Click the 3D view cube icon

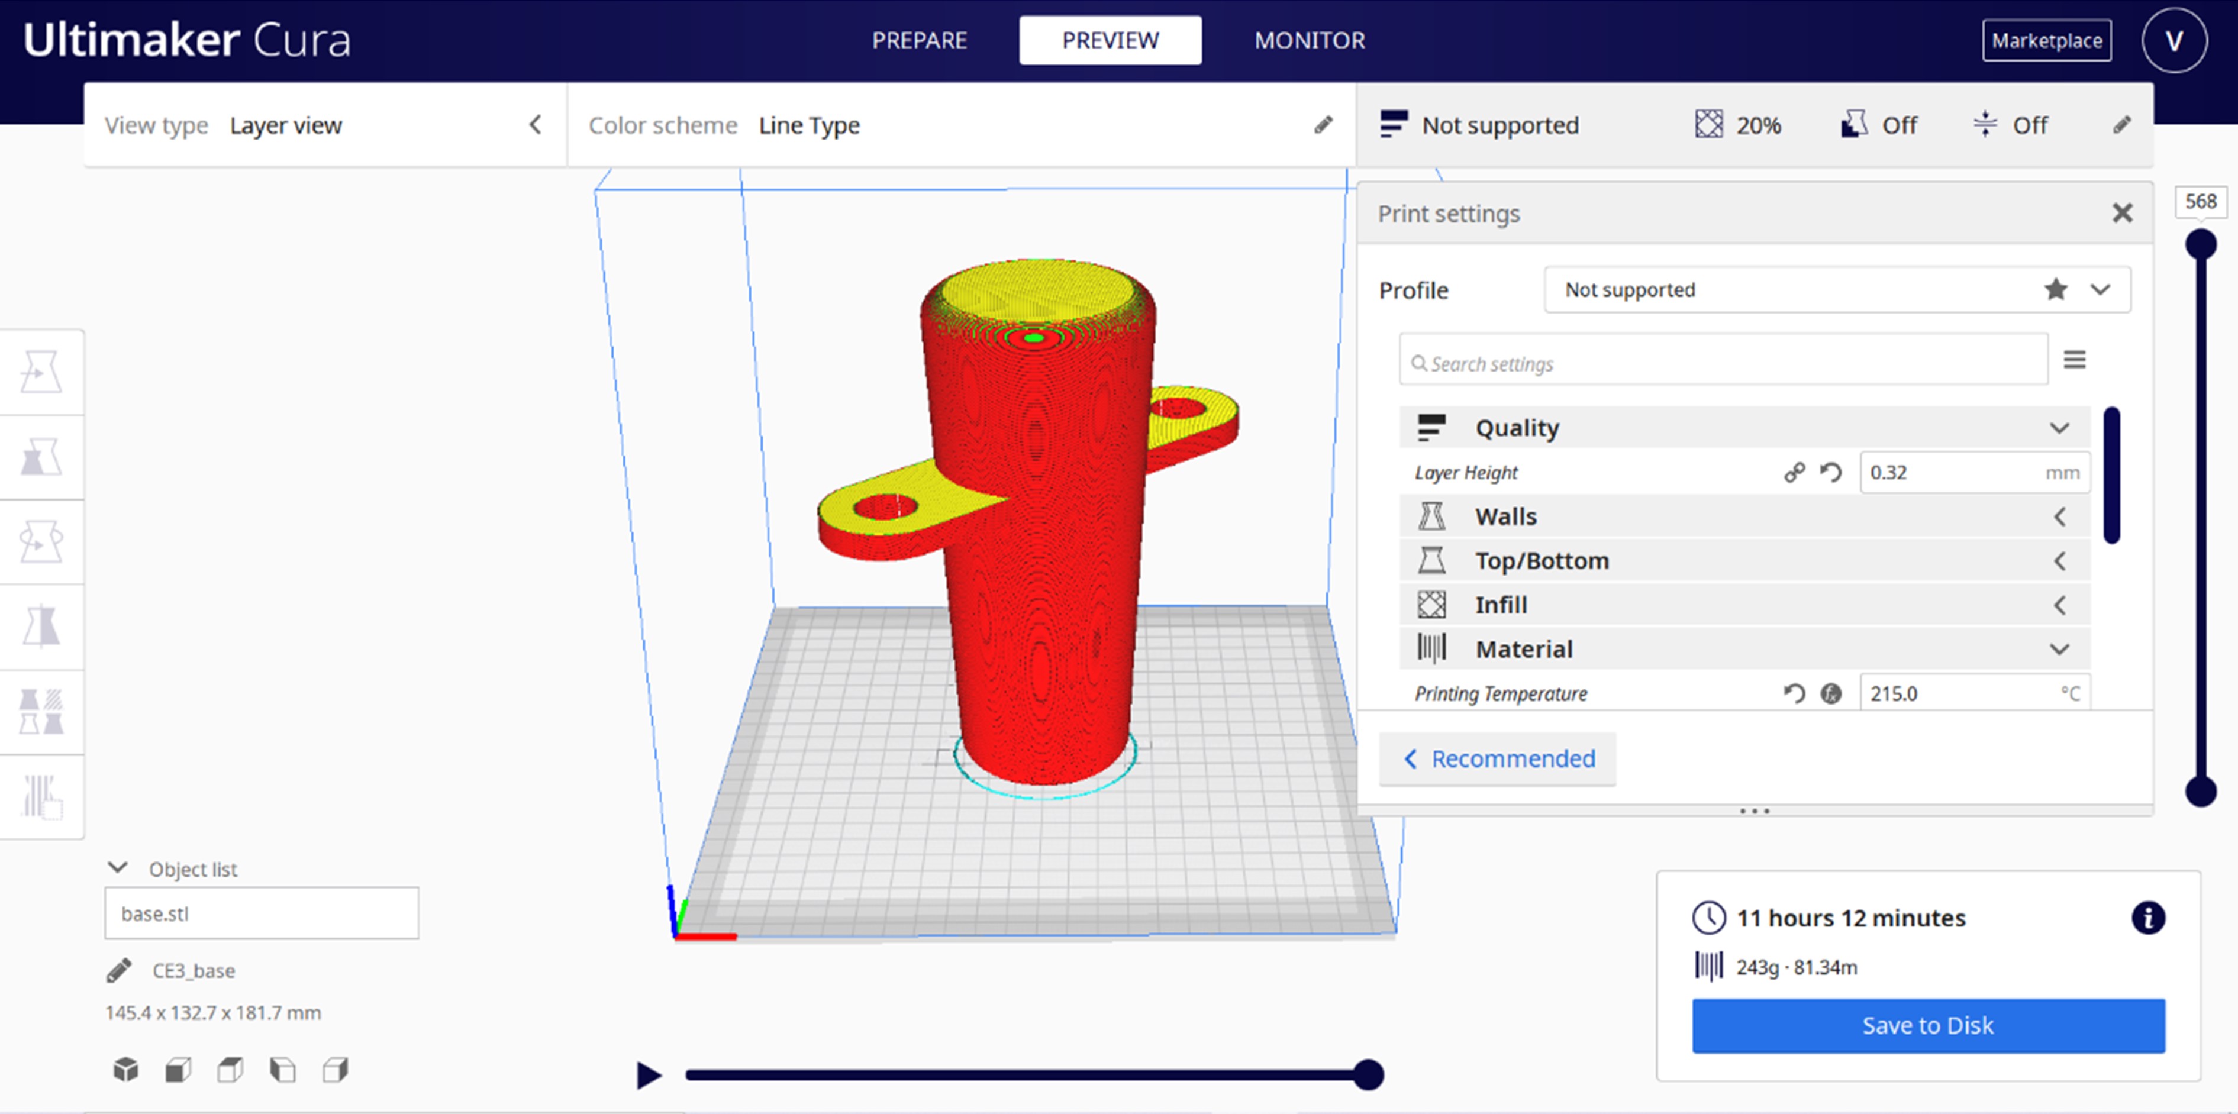pyautogui.click(x=126, y=1070)
